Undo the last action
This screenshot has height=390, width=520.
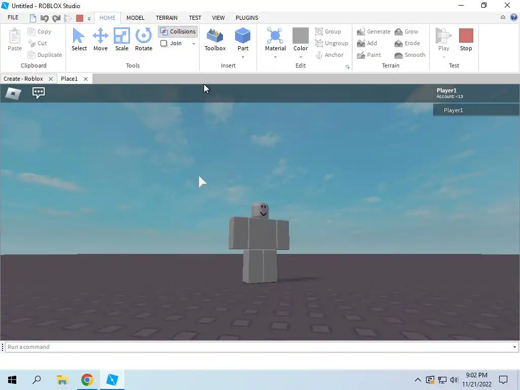[x=45, y=18]
